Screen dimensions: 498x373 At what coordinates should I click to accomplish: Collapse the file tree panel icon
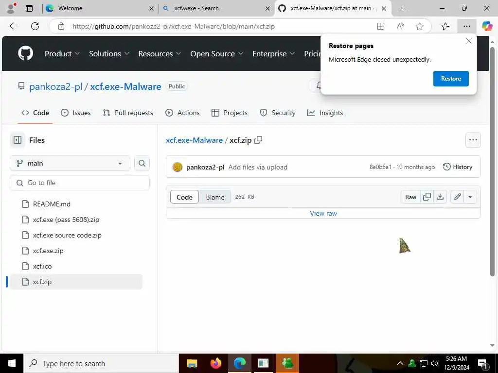point(18,140)
